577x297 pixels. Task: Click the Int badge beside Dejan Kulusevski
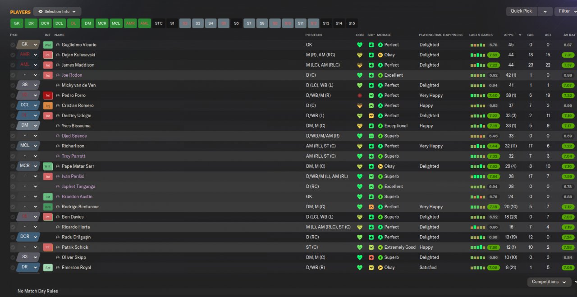(x=48, y=55)
